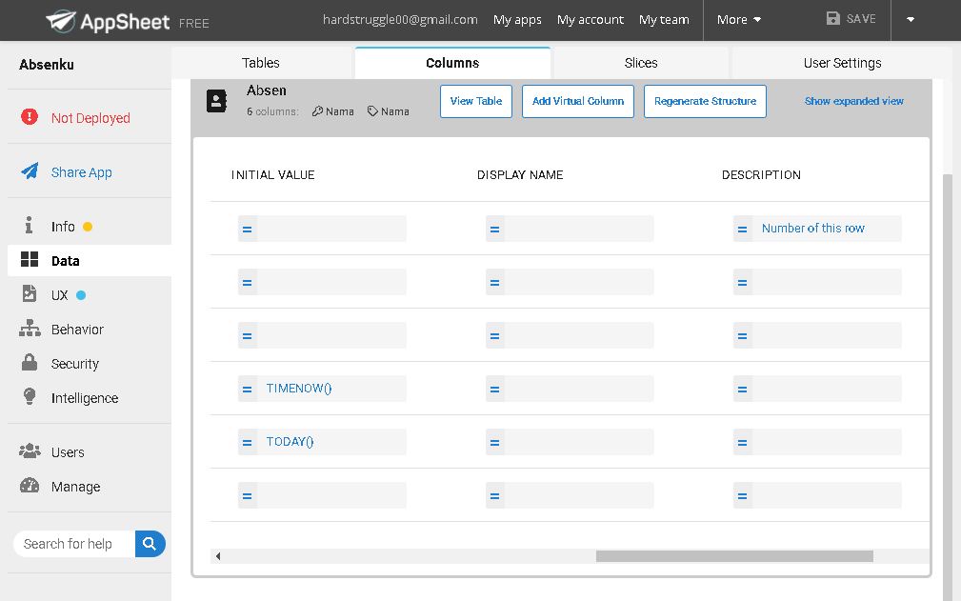Open the More dropdown menu
Image resolution: width=961 pixels, height=601 pixels.
pos(738,18)
